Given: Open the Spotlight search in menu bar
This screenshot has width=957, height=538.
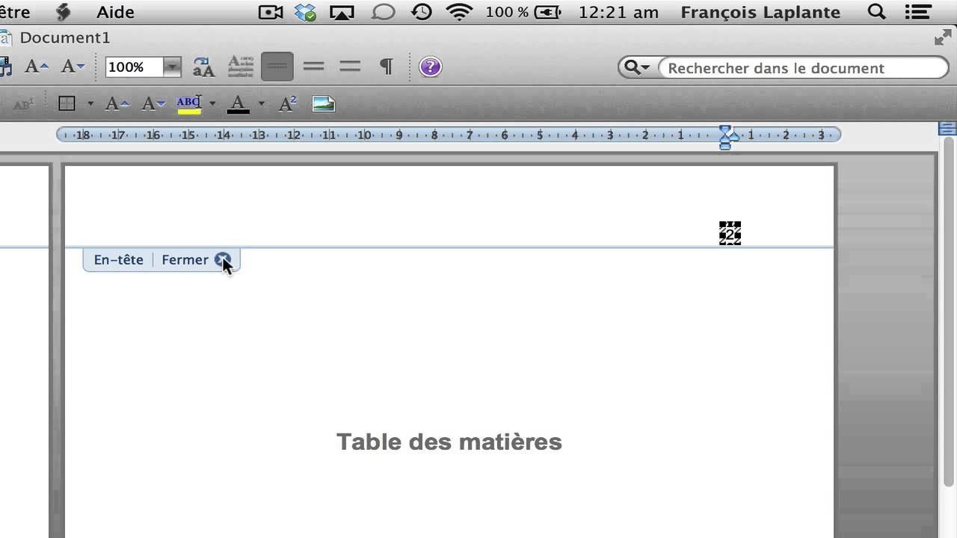Looking at the screenshot, I should (x=876, y=12).
